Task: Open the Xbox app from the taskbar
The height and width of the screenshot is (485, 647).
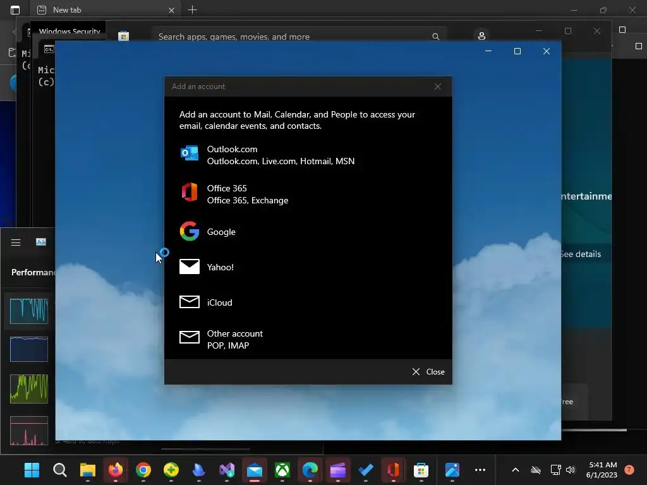Action: pos(282,470)
